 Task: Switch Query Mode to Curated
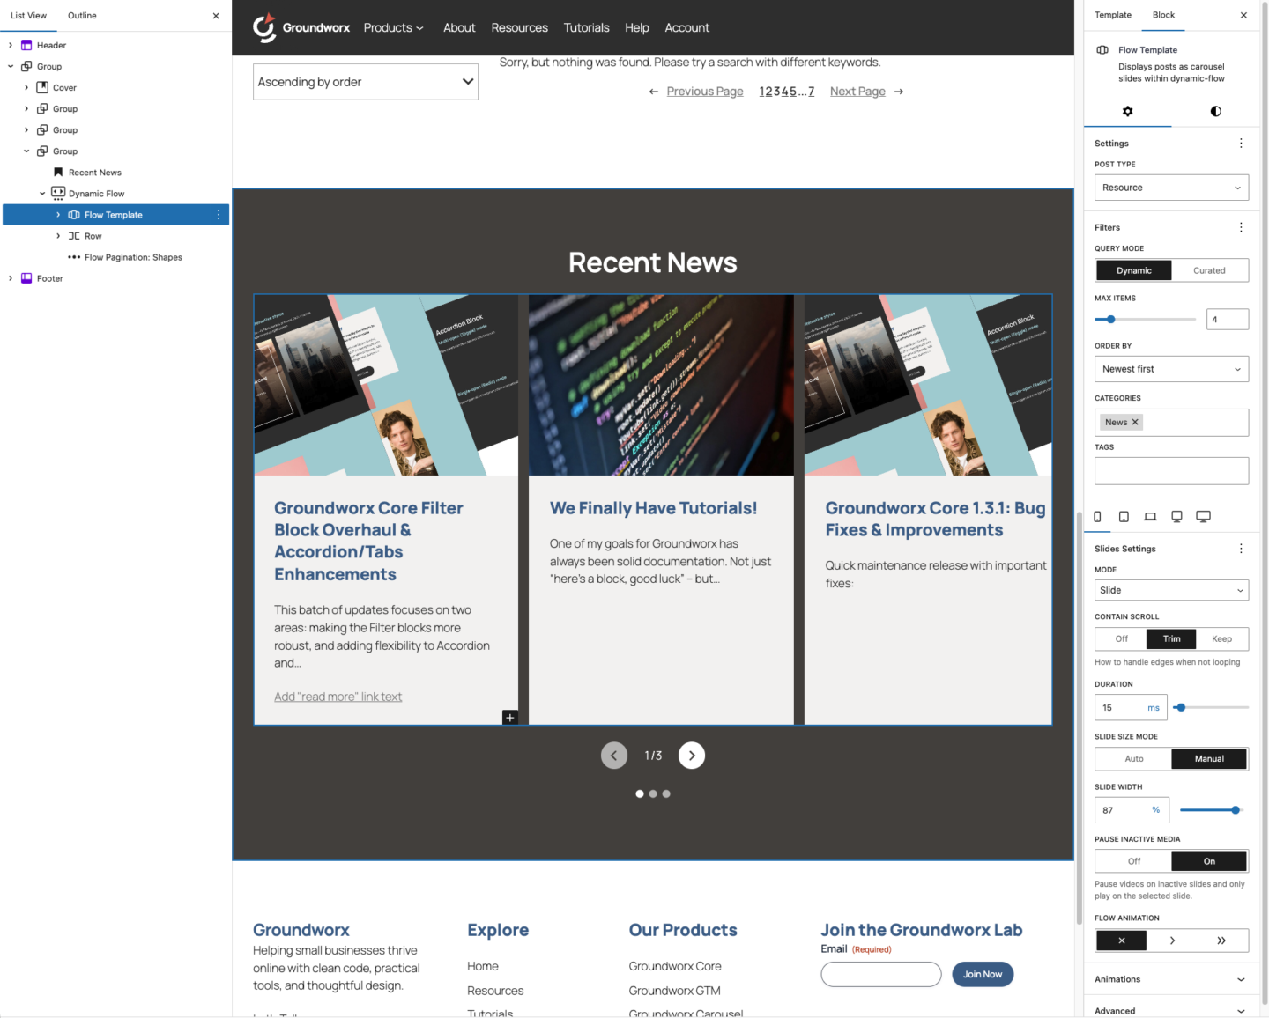tap(1209, 270)
